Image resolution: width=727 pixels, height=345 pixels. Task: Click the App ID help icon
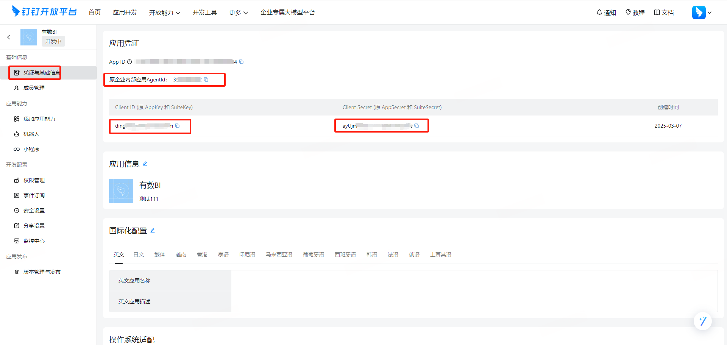(x=129, y=62)
